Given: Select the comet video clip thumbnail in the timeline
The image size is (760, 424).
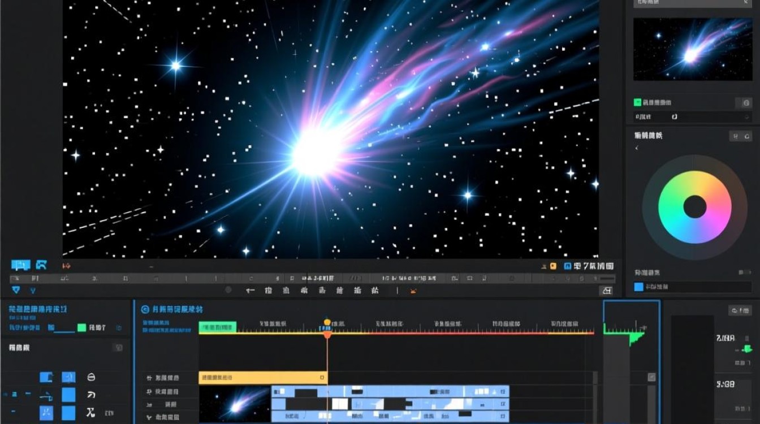Looking at the screenshot, I should coord(235,404).
